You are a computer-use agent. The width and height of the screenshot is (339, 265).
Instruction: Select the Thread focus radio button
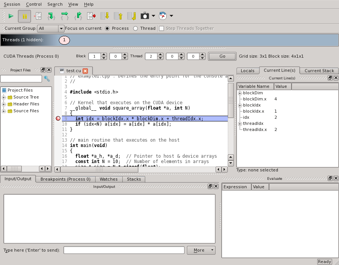pyautogui.click(x=136, y=28)
